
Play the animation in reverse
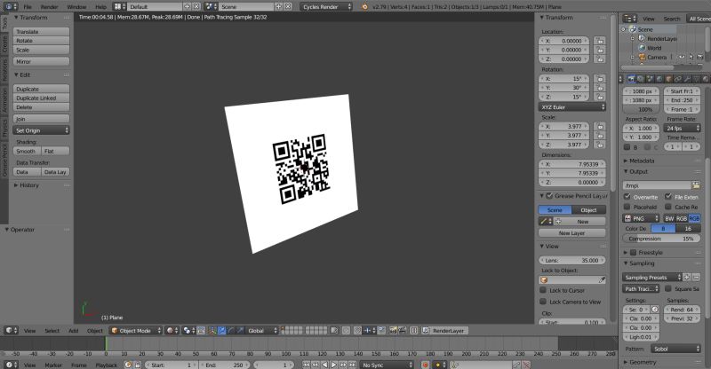click(324, 365)
